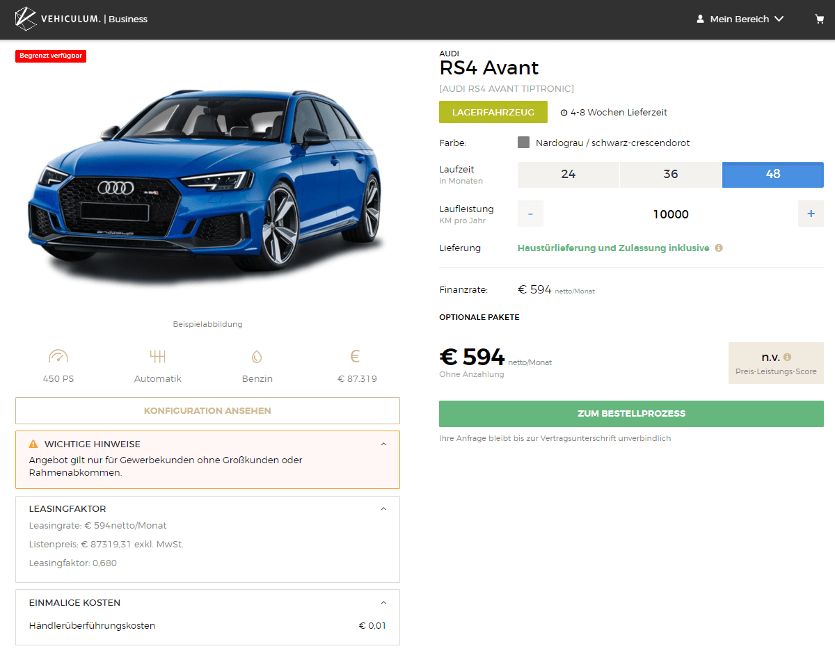Image resolution: width=835 pixels, height=651 pixels.
Task: Open the shopping cart
Action: (x=819, y=19)
